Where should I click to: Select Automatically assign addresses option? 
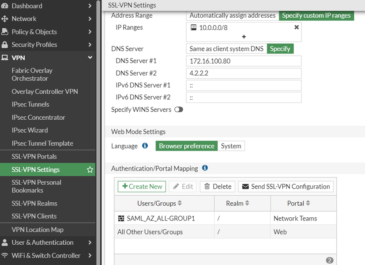pos(233,15)
